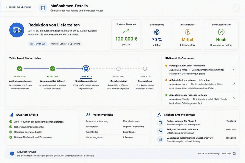
Task: Click Maßnahme: Alternativlieferanten identifiziert text
Action: coord(192,88)
